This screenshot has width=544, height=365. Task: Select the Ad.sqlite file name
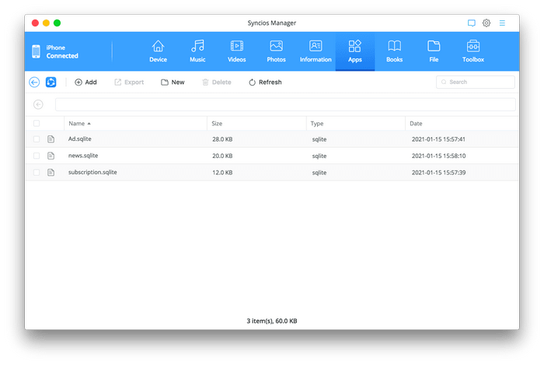pyautogui.click(x=80, y=139)
